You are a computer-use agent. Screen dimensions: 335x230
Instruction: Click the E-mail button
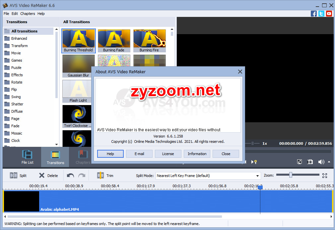point(139,154)
